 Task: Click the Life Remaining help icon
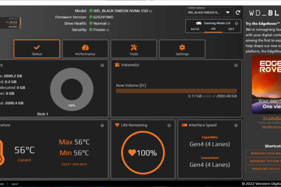[169, 126]
